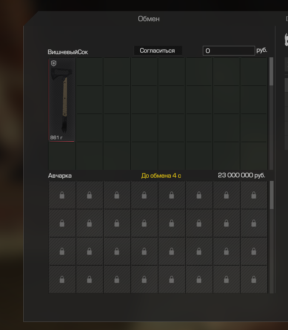Click the lower Авчарка grid scrollbar thumb
Image resolution: width=288 pixels, height=330 pixels.
(x=272, y=195)
